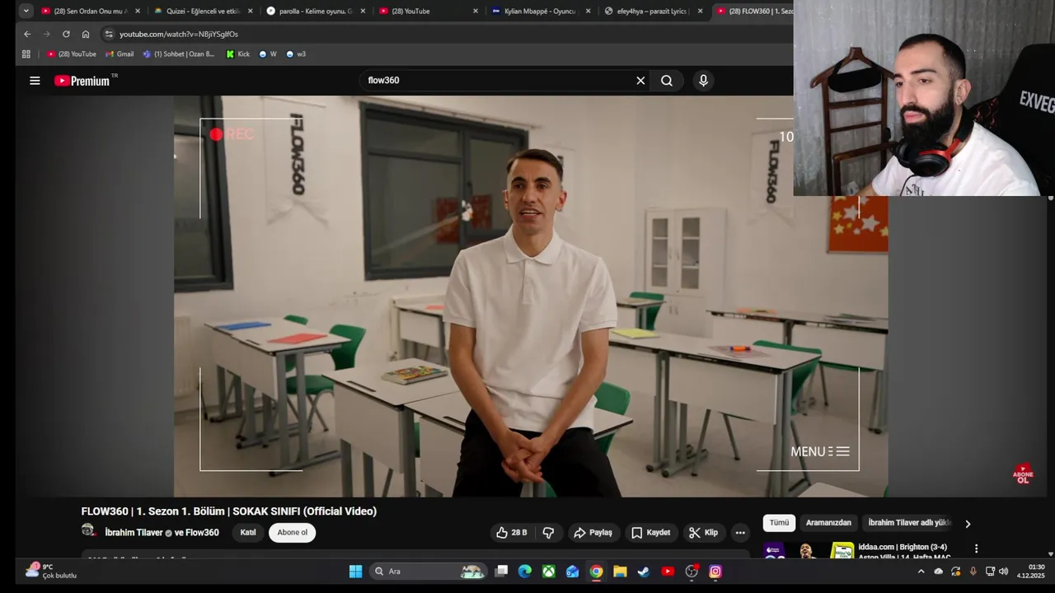Open the Kick bookmark
The height and width of the screenshot is (593, 1055).
[x=238, y=54]
